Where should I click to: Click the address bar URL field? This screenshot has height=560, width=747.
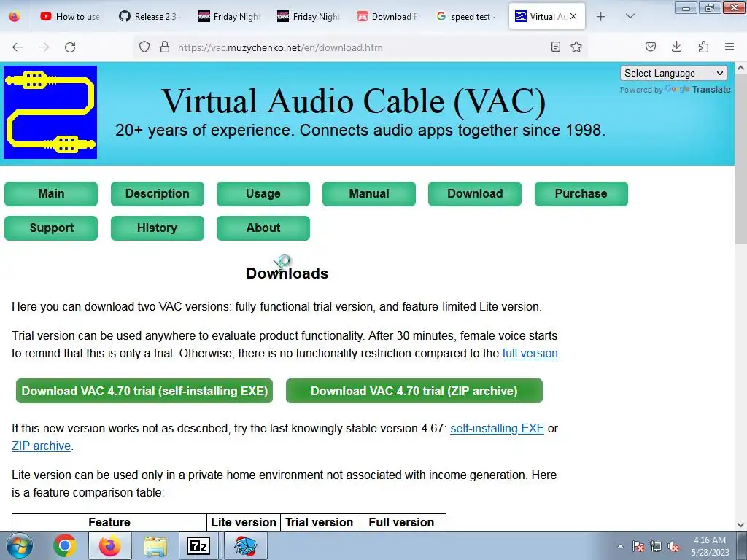(x=360, y=47)
